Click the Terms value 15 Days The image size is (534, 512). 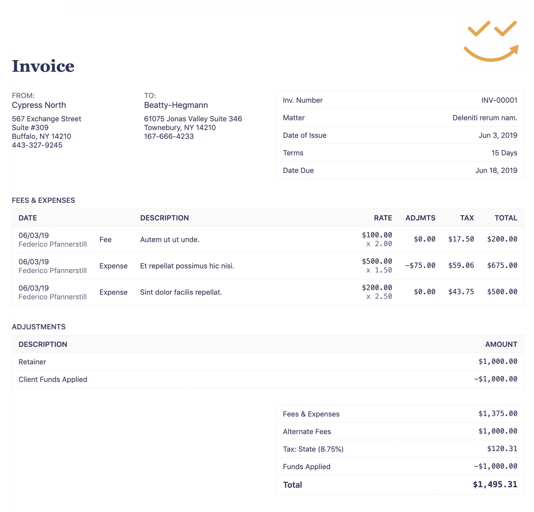pyautogui.click(x=504, y=153)
